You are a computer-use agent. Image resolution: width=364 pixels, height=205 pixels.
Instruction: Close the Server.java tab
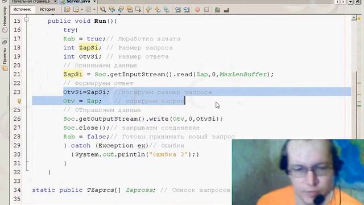pyautogui.click(x=94, y=1)
